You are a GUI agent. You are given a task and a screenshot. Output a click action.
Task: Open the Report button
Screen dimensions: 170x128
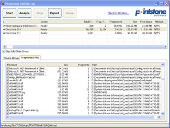coord(54,13)
